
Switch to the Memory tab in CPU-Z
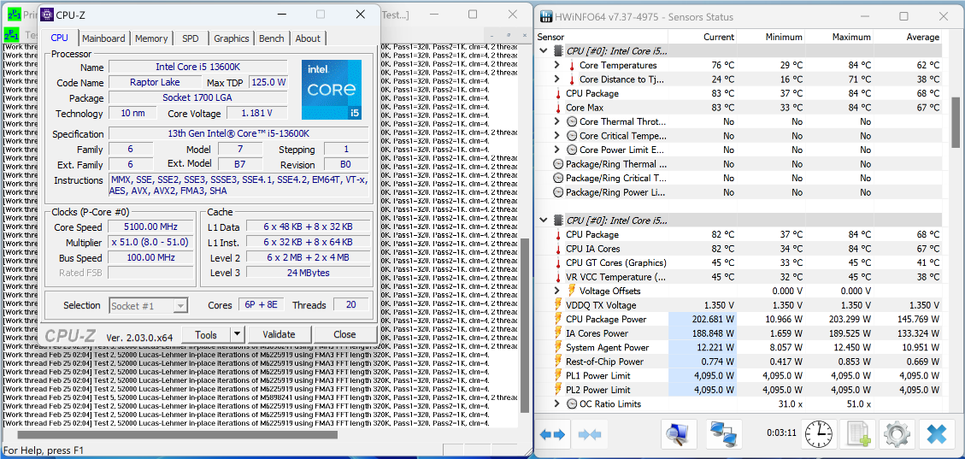151,38
